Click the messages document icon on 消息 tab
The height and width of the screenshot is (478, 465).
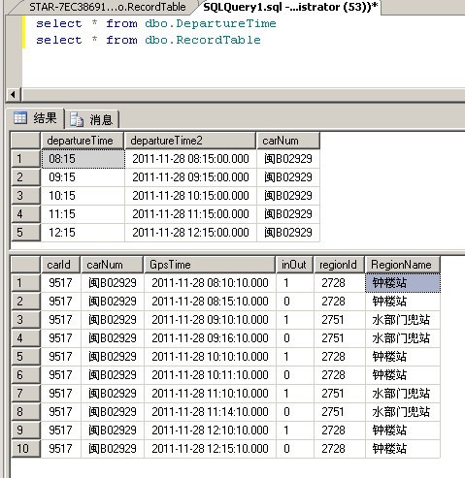coord(77,119)
